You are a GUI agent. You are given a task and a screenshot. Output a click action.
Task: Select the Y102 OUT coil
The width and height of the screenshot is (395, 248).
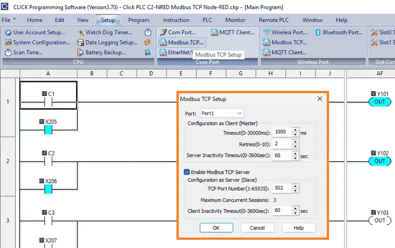[380, 161]
